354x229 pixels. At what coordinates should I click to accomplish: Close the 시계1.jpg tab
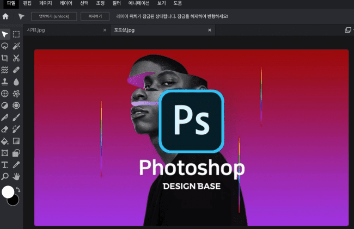coord(105,30)
